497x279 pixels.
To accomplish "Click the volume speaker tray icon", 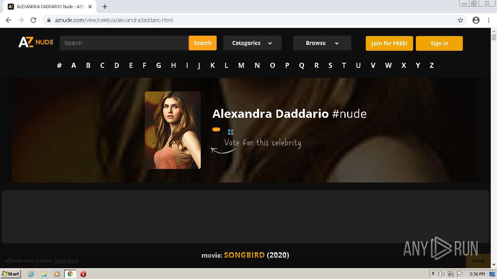I will (x=441, y=274).
